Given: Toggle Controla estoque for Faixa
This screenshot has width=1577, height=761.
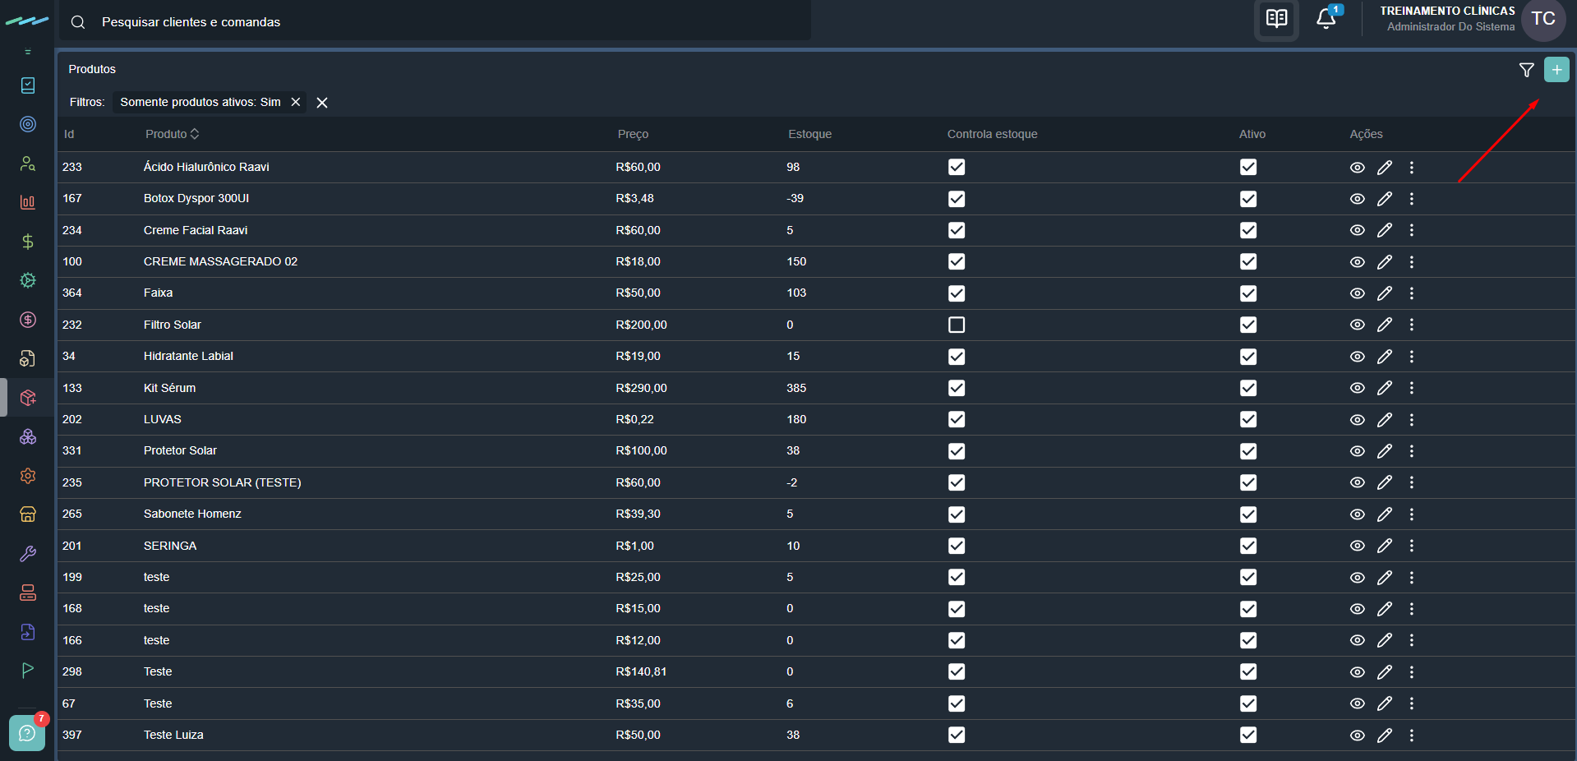Looking at the screenshot, I should [x=957, y=293].
